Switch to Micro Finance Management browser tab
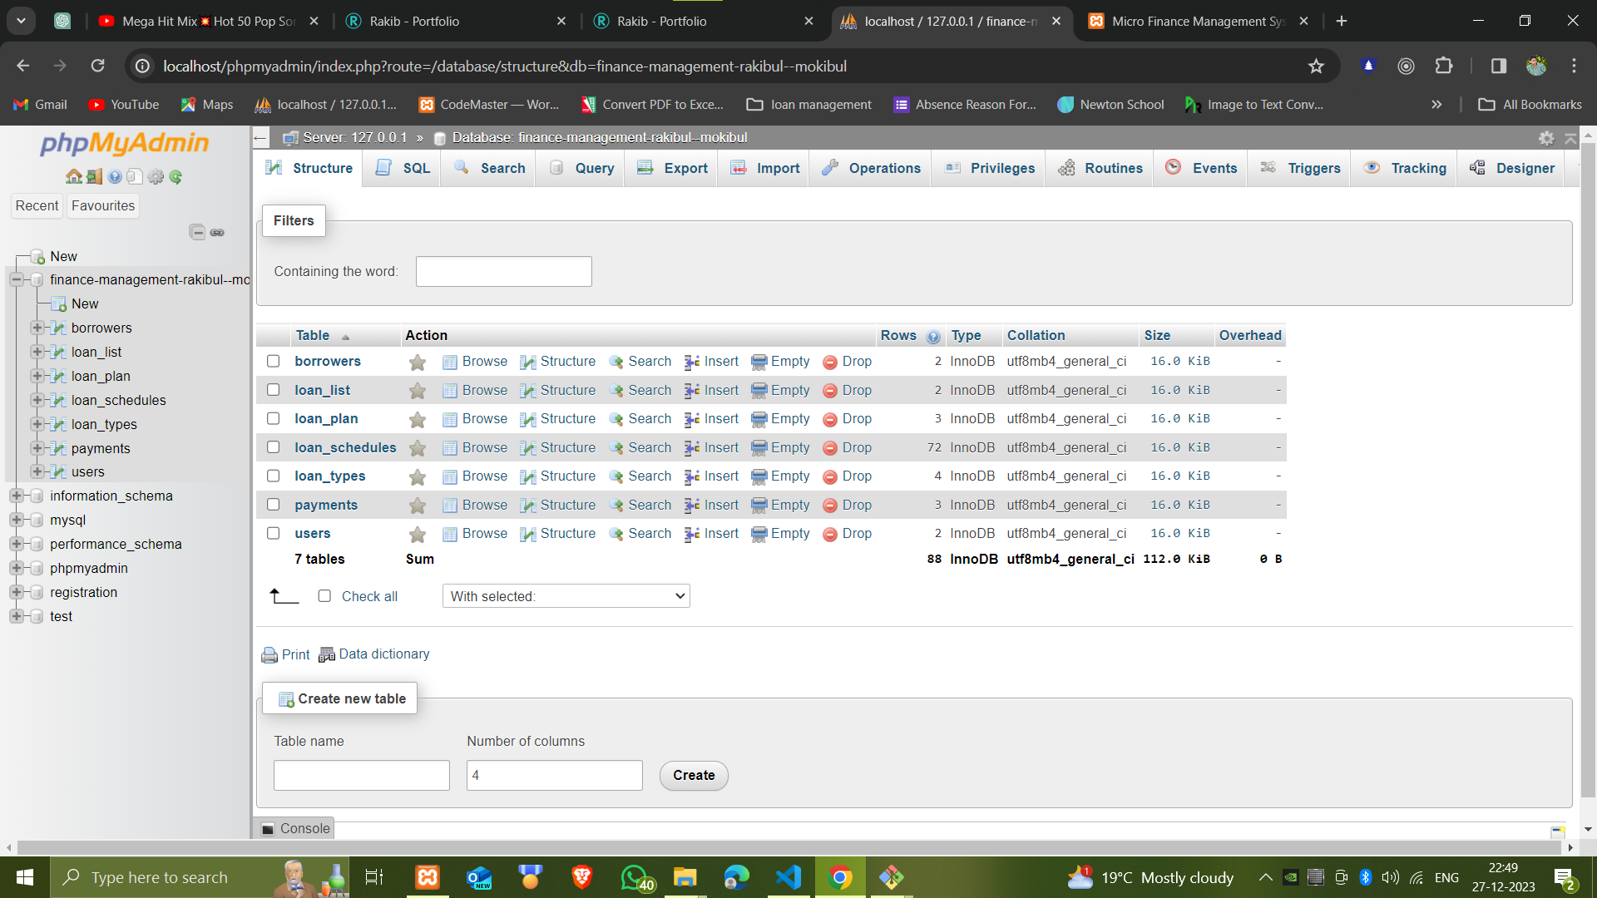The height and width of the screenshot is (898, 1597). [1199, 22]
